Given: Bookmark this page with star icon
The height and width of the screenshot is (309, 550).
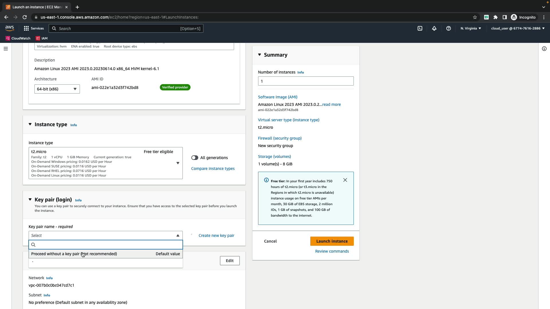Looking at the screenshot, I should click(x=475, y=17).
